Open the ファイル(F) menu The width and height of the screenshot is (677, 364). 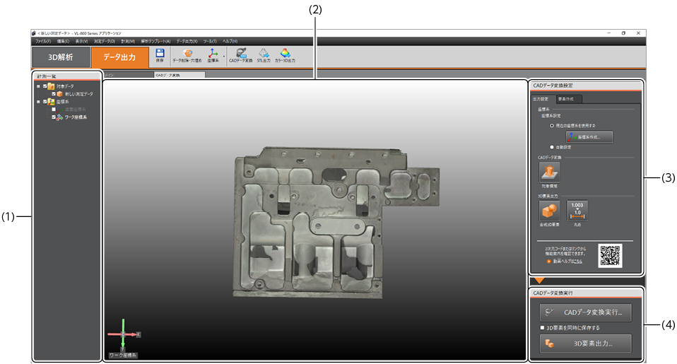tap(42, 41)
